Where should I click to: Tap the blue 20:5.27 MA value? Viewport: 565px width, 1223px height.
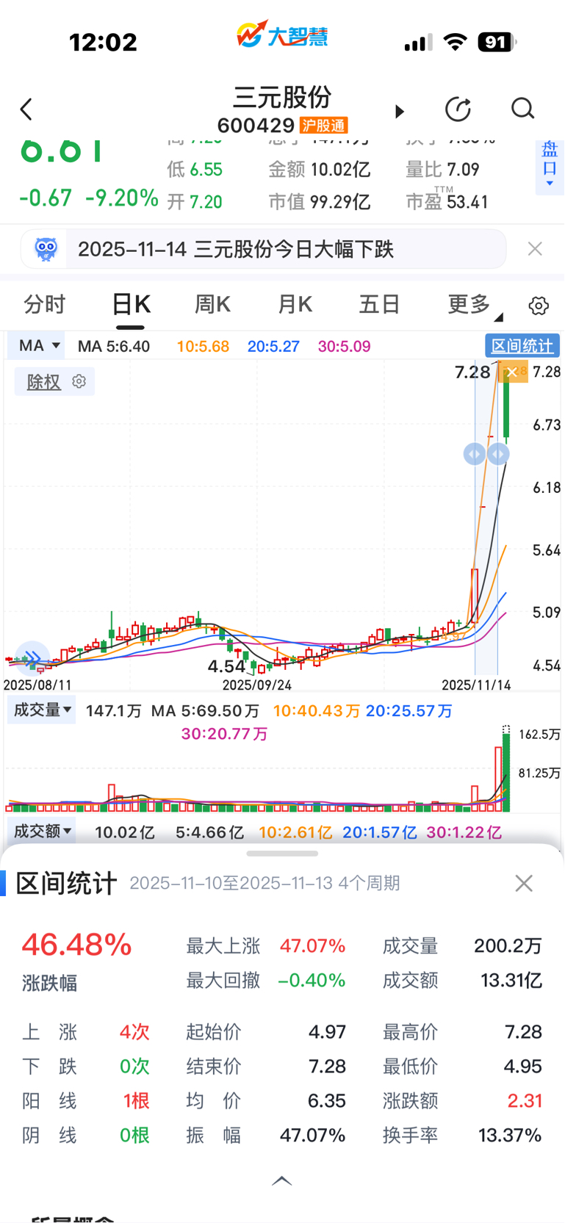coord(273,346)
